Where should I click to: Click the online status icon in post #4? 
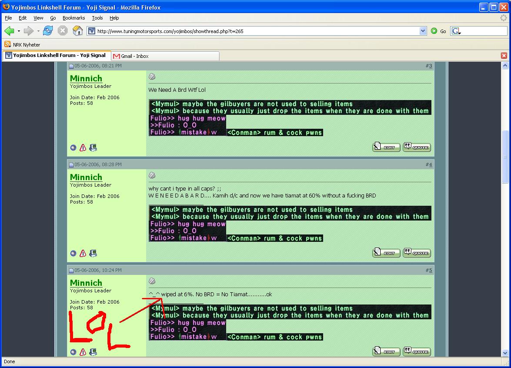point(73,253)
